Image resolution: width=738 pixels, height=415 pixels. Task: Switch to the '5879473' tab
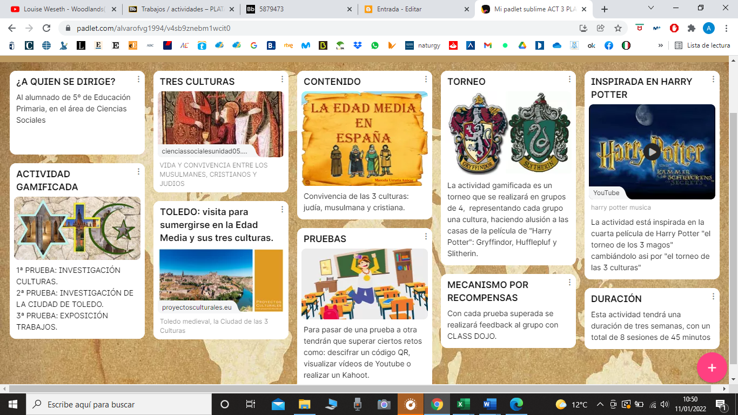tap(299, 9)
